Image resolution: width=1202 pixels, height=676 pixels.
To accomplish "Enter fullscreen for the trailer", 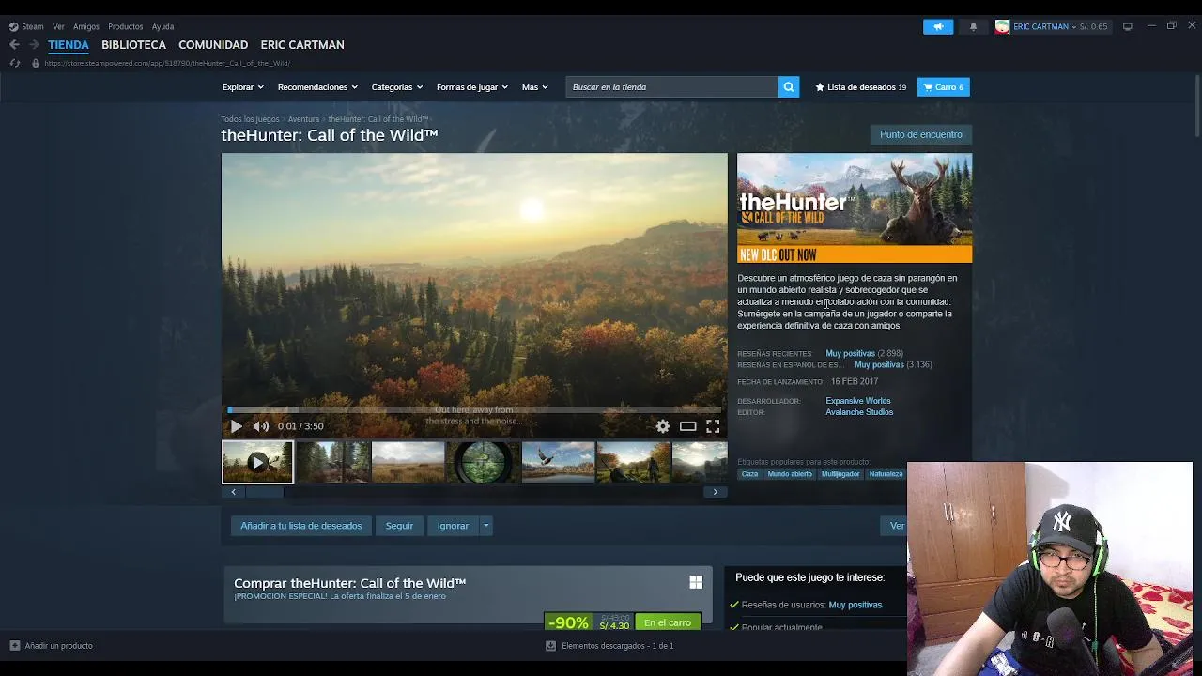I will point(713,426).
